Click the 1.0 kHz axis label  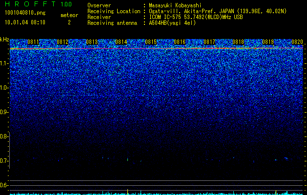pos(4,88)
